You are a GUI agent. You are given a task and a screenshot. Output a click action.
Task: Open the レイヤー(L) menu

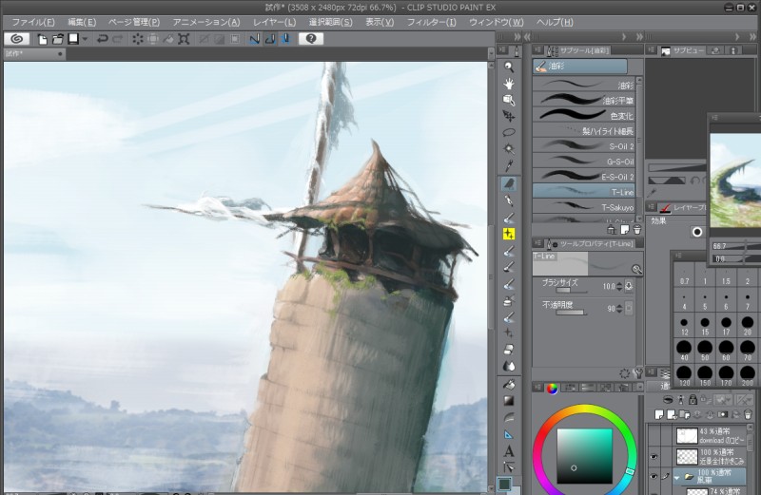[x=274, y=22]
